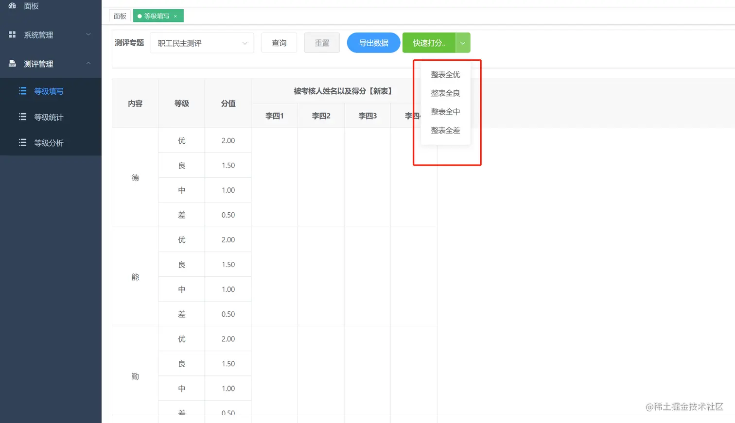Click the 优 grade in 德 section

(182, 140)
